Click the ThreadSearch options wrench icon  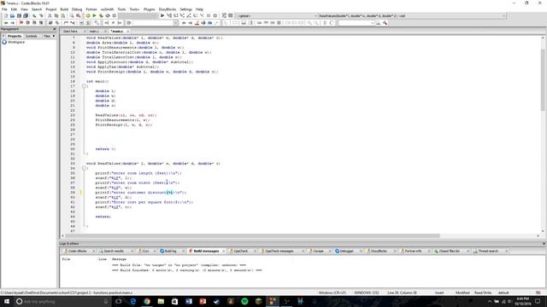(x=385, y=23)
